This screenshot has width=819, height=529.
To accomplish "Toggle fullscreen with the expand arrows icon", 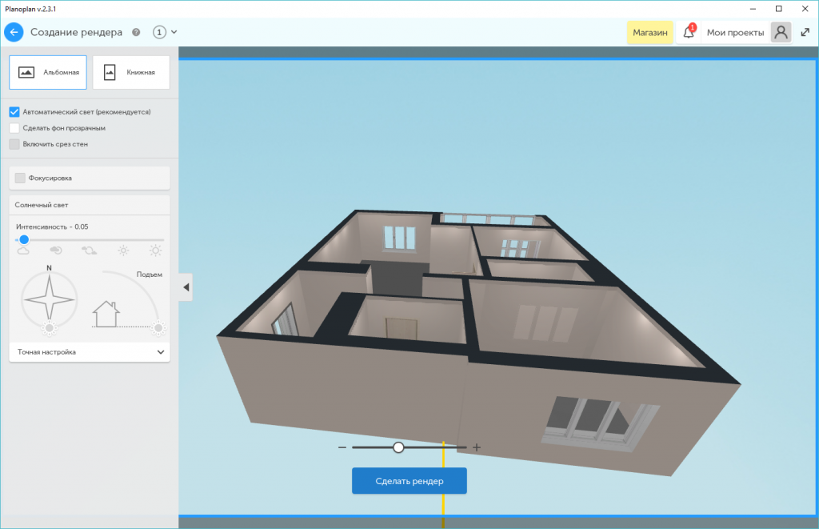I will coord(805,33).
